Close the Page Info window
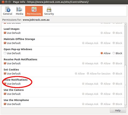128x115 pixels. 3,2
